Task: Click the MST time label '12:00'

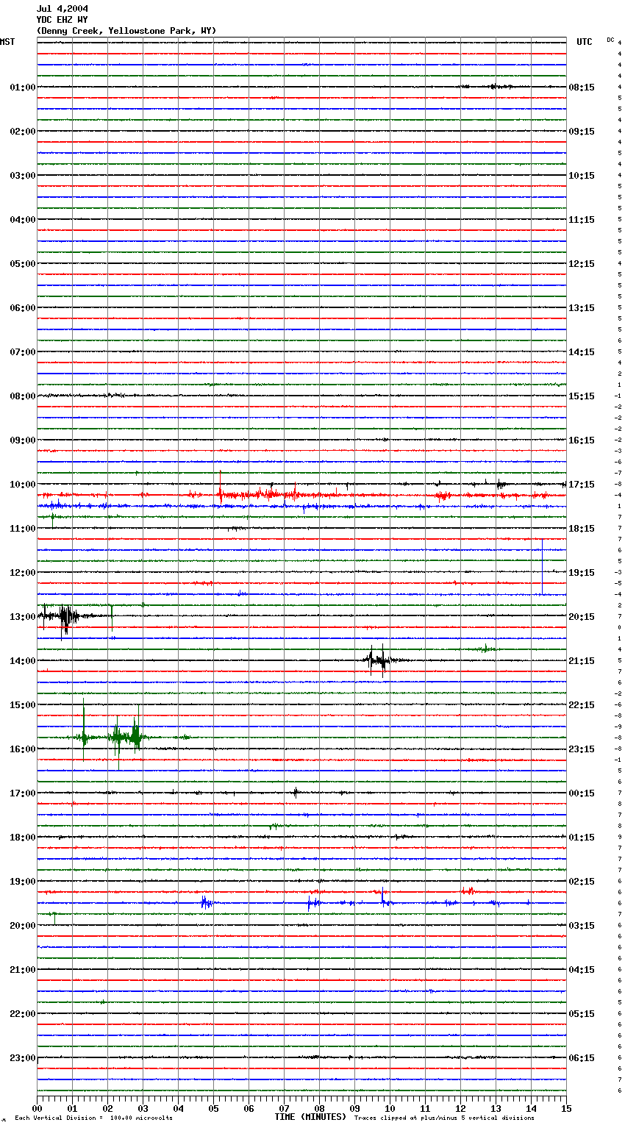Action: [22, 573]
